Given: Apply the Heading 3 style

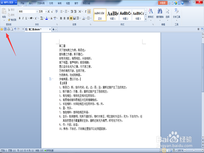Looking at the screenshot, I should click(x=138, y=15).
